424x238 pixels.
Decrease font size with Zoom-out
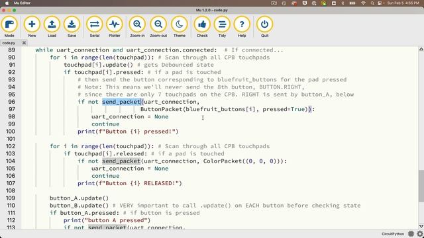coord(158,26)
